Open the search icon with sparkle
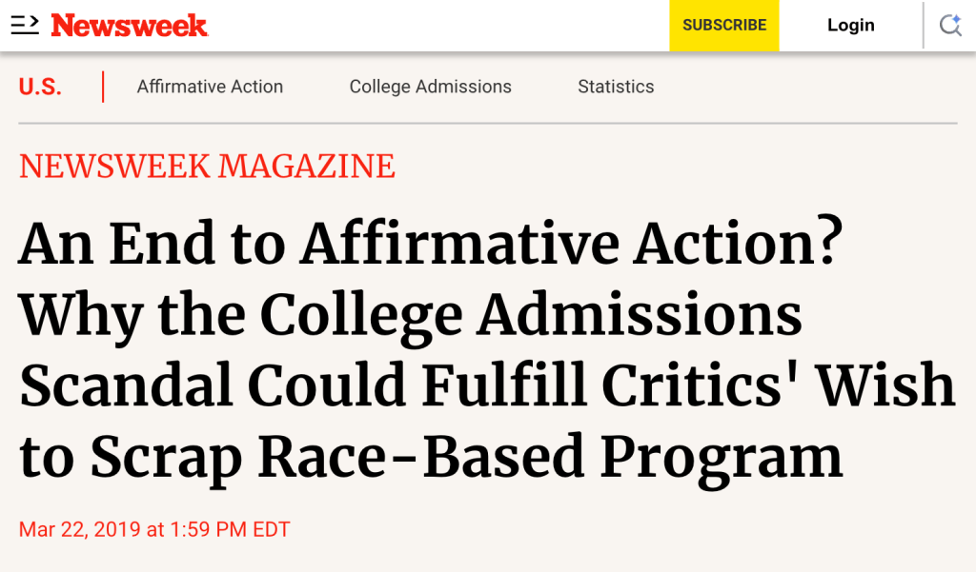 pyautogui.click(x=949, y=26)
